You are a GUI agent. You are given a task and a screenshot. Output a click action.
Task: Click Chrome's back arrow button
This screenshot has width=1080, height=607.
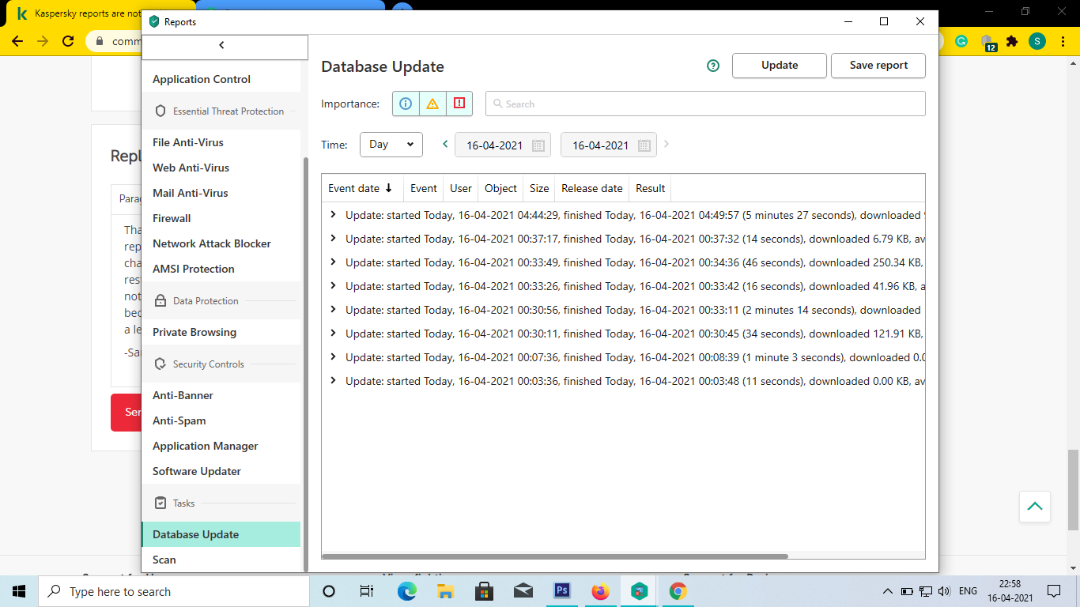tap(17, 41)
